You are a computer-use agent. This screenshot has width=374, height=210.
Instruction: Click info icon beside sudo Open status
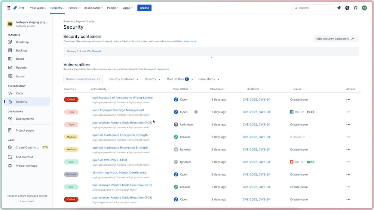coord(196,112)
